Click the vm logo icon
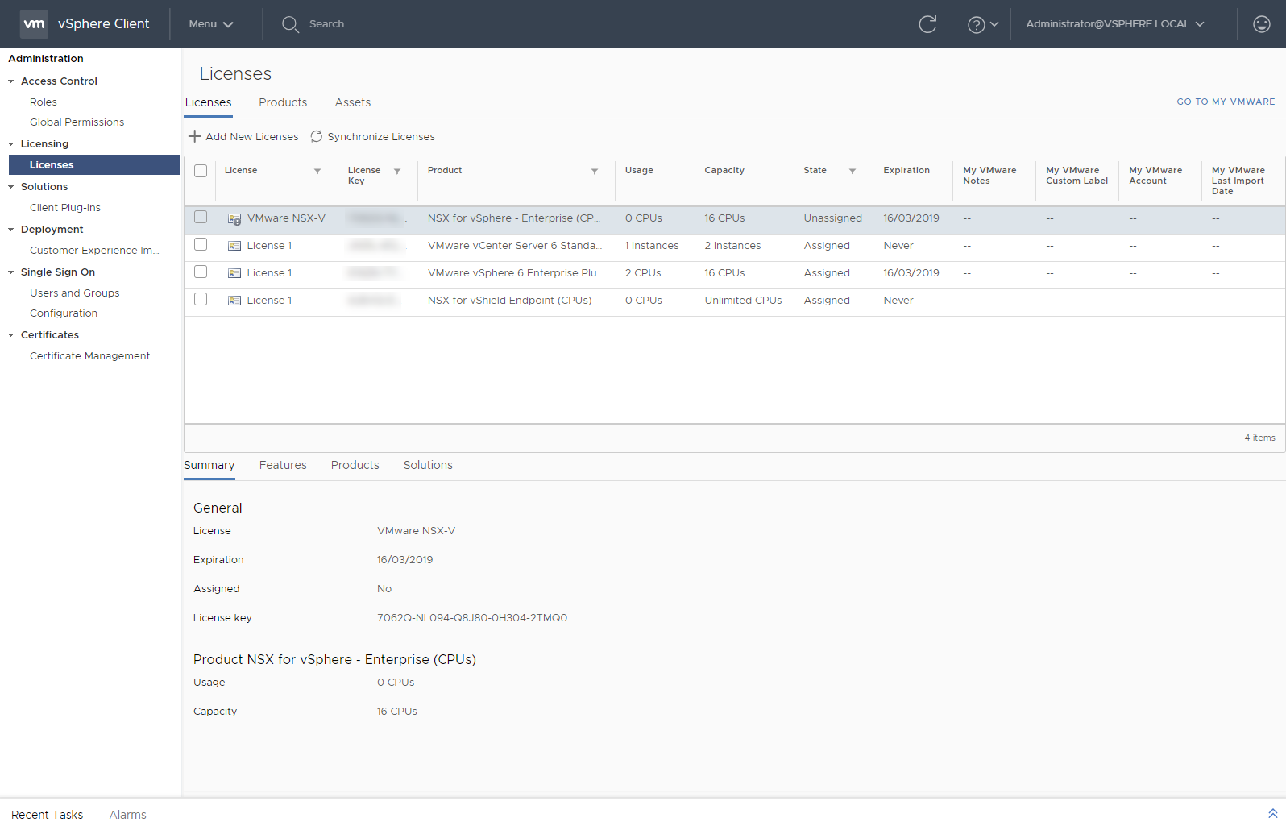This screenshot has width=1286, height=826. [34, 24]
